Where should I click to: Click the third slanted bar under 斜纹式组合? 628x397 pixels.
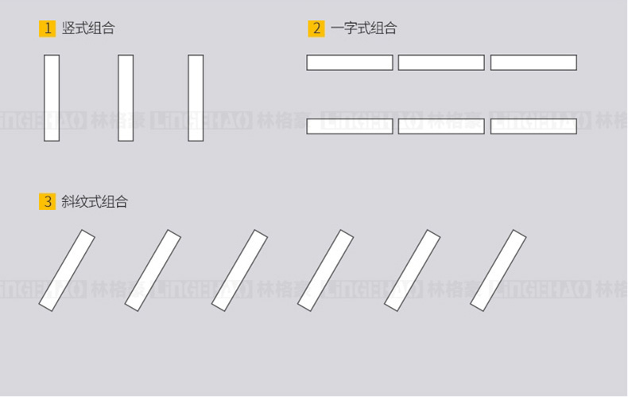239,271
